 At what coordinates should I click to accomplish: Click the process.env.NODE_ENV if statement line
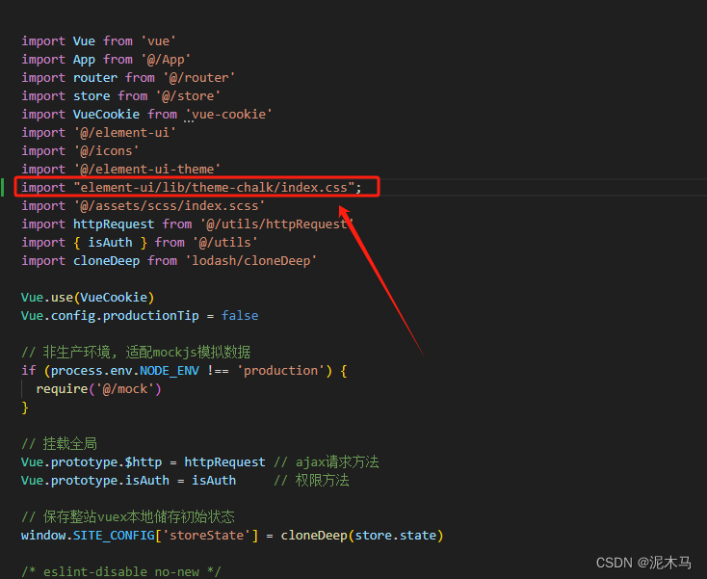[184, 371]
